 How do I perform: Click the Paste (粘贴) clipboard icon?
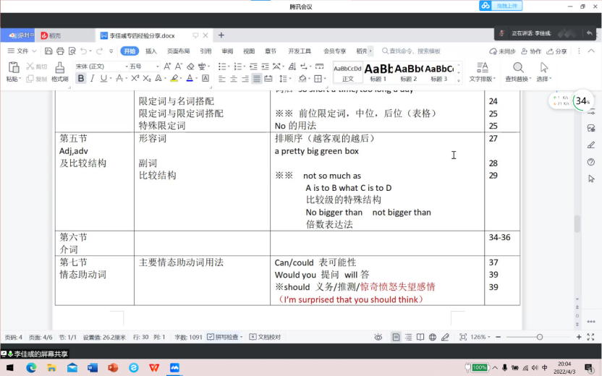click(14, 67)
